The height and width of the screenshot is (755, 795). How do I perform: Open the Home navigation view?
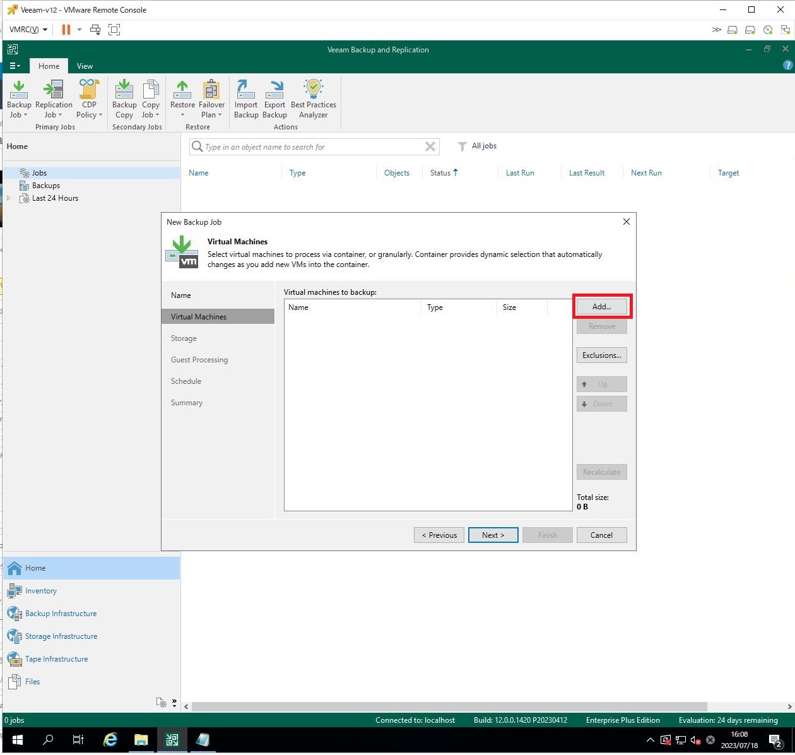(91, 568)
